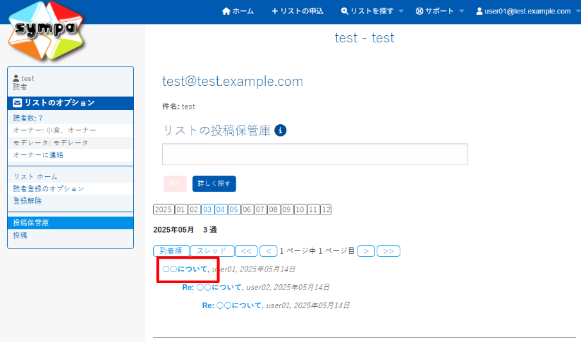Select month 06 in the archive calendar

(247, 209)
